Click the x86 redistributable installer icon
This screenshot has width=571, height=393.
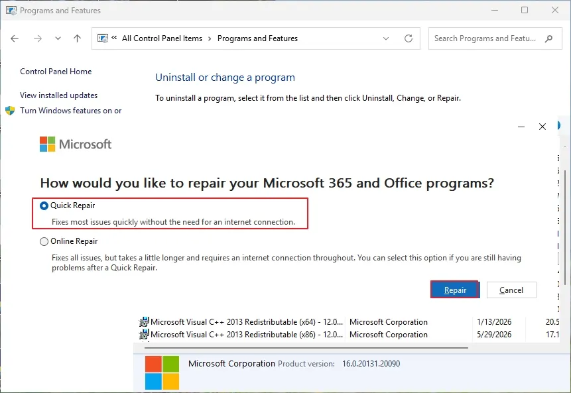click(144, 334)
